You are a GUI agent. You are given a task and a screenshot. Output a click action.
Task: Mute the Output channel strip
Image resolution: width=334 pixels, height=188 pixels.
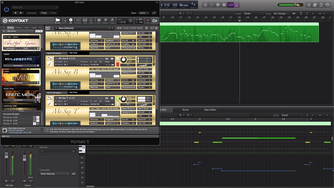(x=25, y=181)
